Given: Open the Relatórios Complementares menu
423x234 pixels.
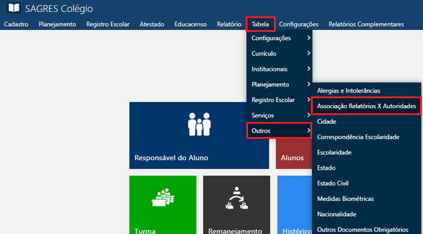Looking at the screenshot, I should click(x=366, y=24).
